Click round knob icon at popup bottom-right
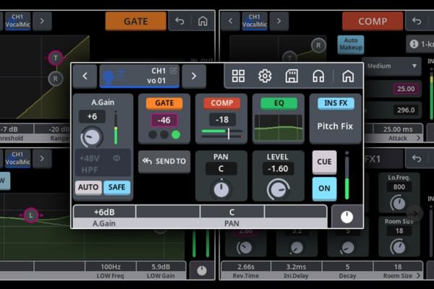 pos(346,217)
